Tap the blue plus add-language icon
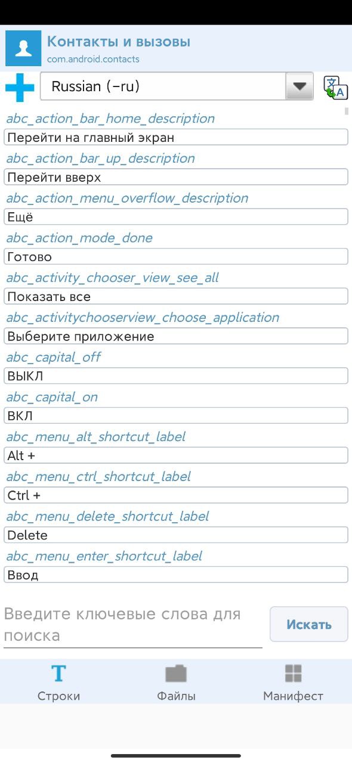Screen dimensions: 352x763 (x=20, y=87)
